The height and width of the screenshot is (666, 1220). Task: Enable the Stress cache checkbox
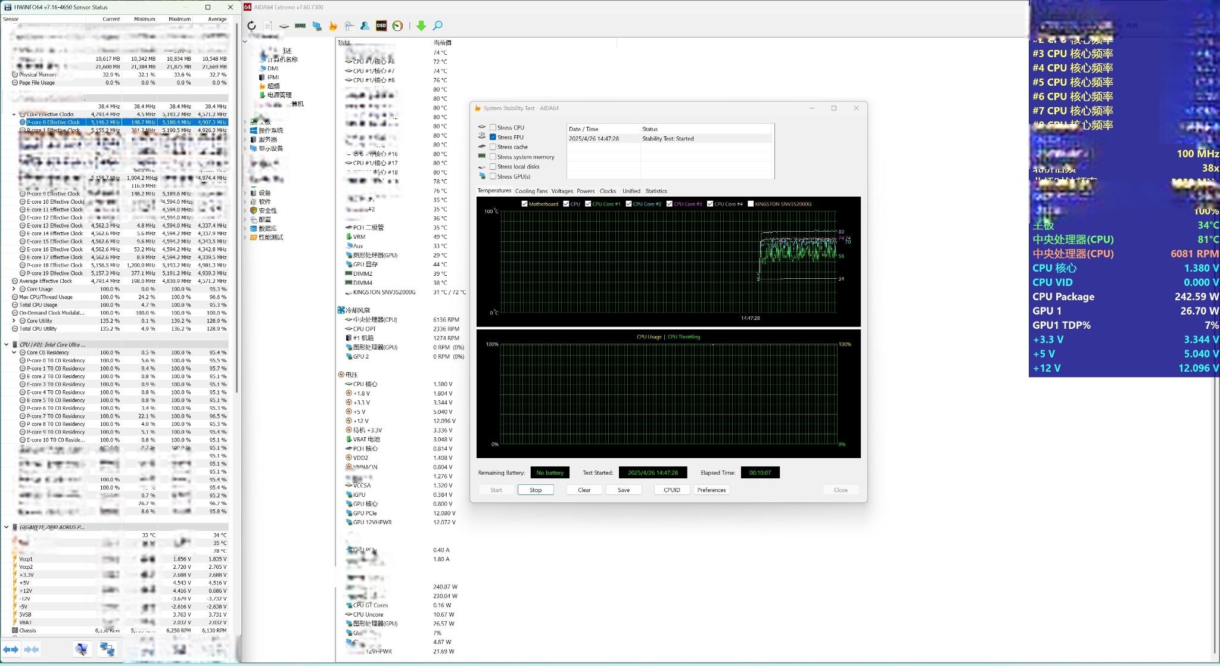pyautogui.click(x=493, y=147)
